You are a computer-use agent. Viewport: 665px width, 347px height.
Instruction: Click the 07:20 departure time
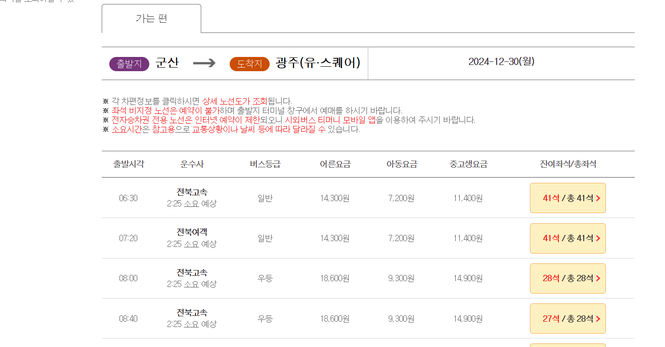click(x=128, y=238)
